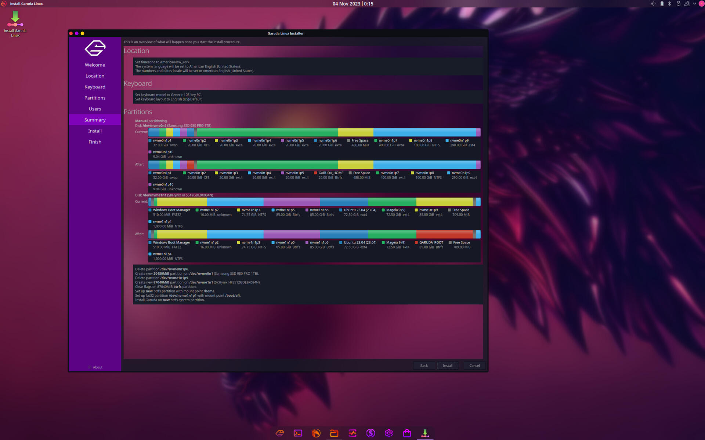Click the Location section heading in summary
The height and width of the screenshot is (440, 705).
tap(136, 51)
